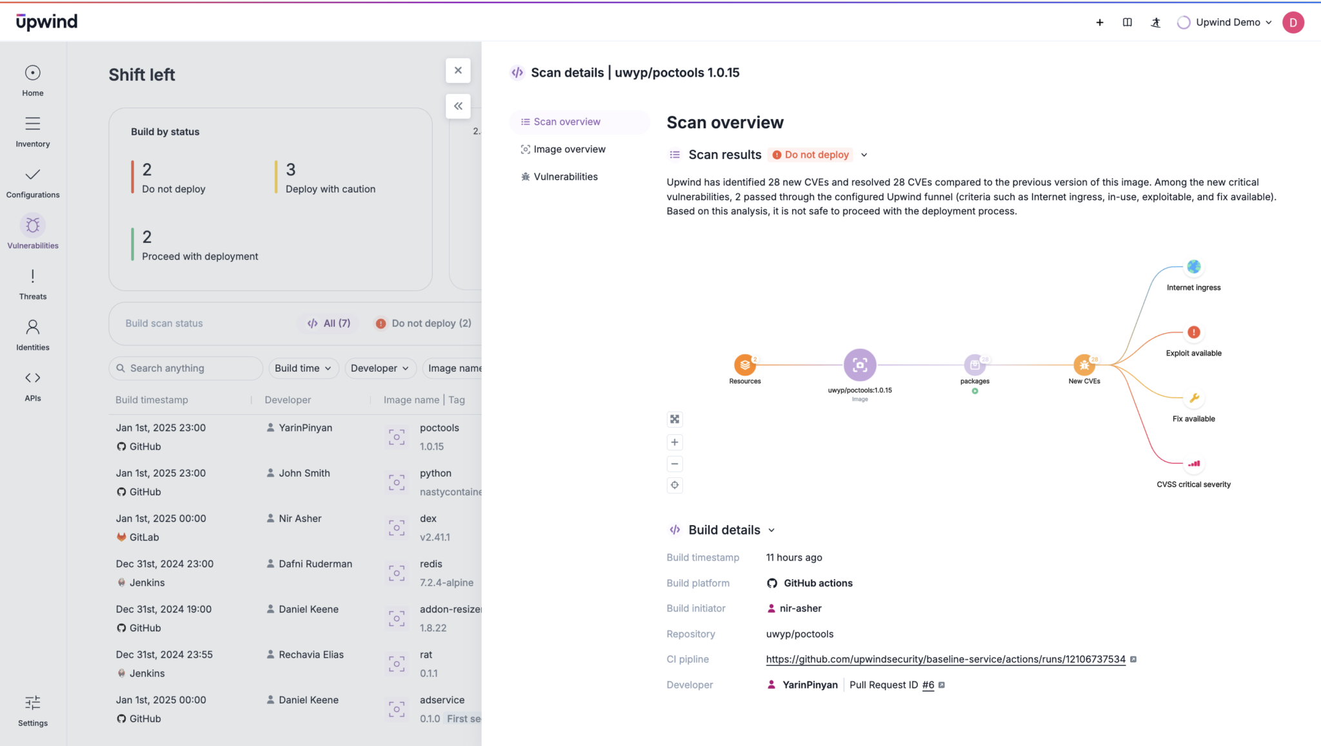Screen dimensions: 1321x746
Task: Collapse the Build details section
Action: (x=771, y=530)
